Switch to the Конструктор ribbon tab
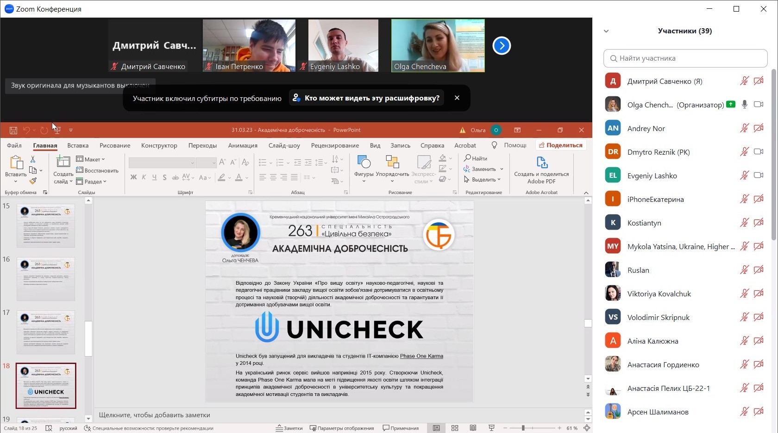 coord(159,145)
